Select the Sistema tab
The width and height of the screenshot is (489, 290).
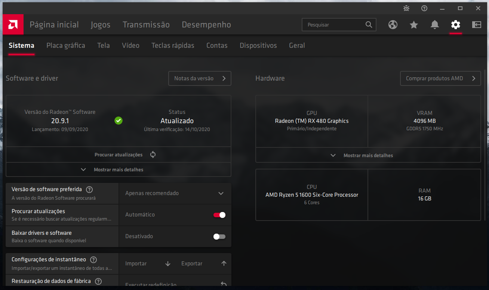21,46
